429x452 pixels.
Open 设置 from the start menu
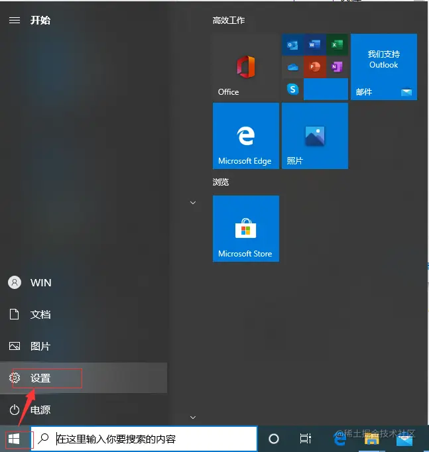tap(84, 378)
